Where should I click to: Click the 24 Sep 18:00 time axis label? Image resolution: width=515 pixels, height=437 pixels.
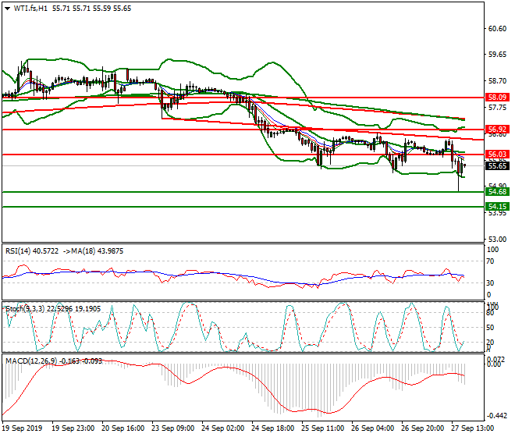[272, 428]
